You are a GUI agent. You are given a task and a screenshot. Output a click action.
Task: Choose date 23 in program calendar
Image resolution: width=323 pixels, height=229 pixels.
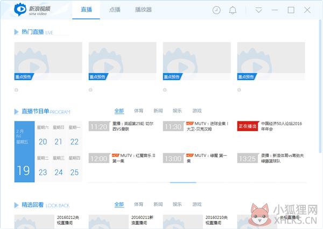pos(43,172)
